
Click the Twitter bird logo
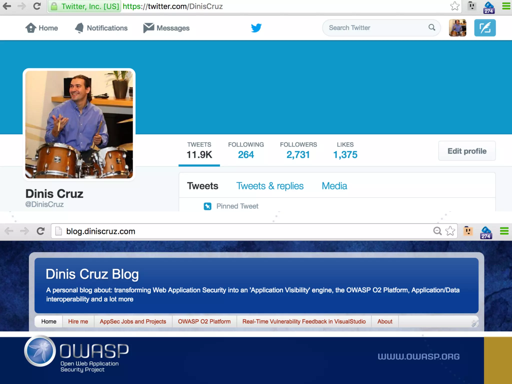pos(256,28)
